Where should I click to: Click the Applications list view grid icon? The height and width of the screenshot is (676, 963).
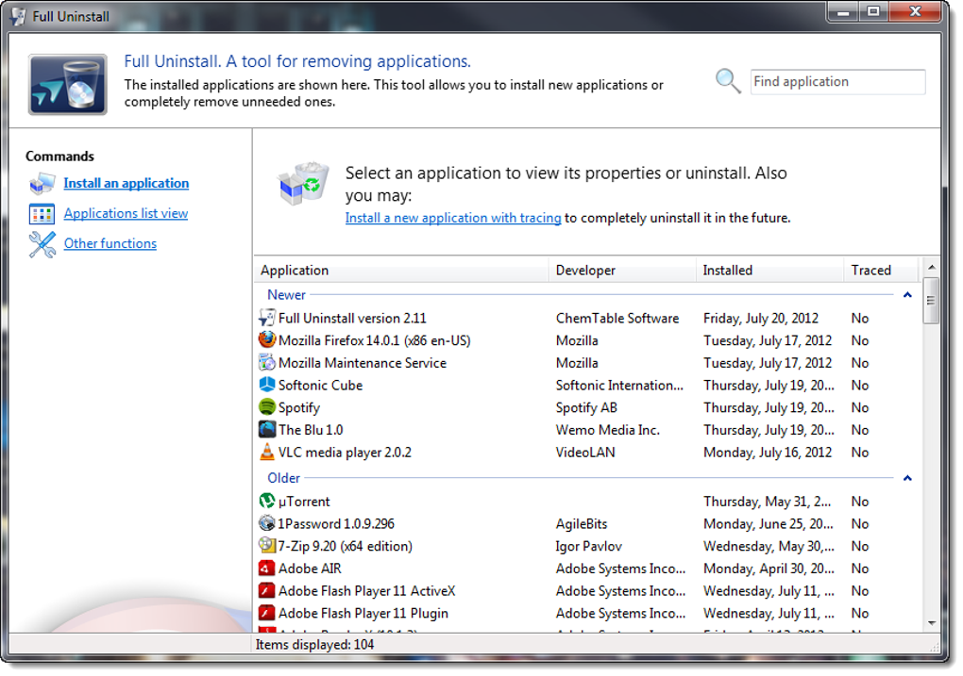42,214
